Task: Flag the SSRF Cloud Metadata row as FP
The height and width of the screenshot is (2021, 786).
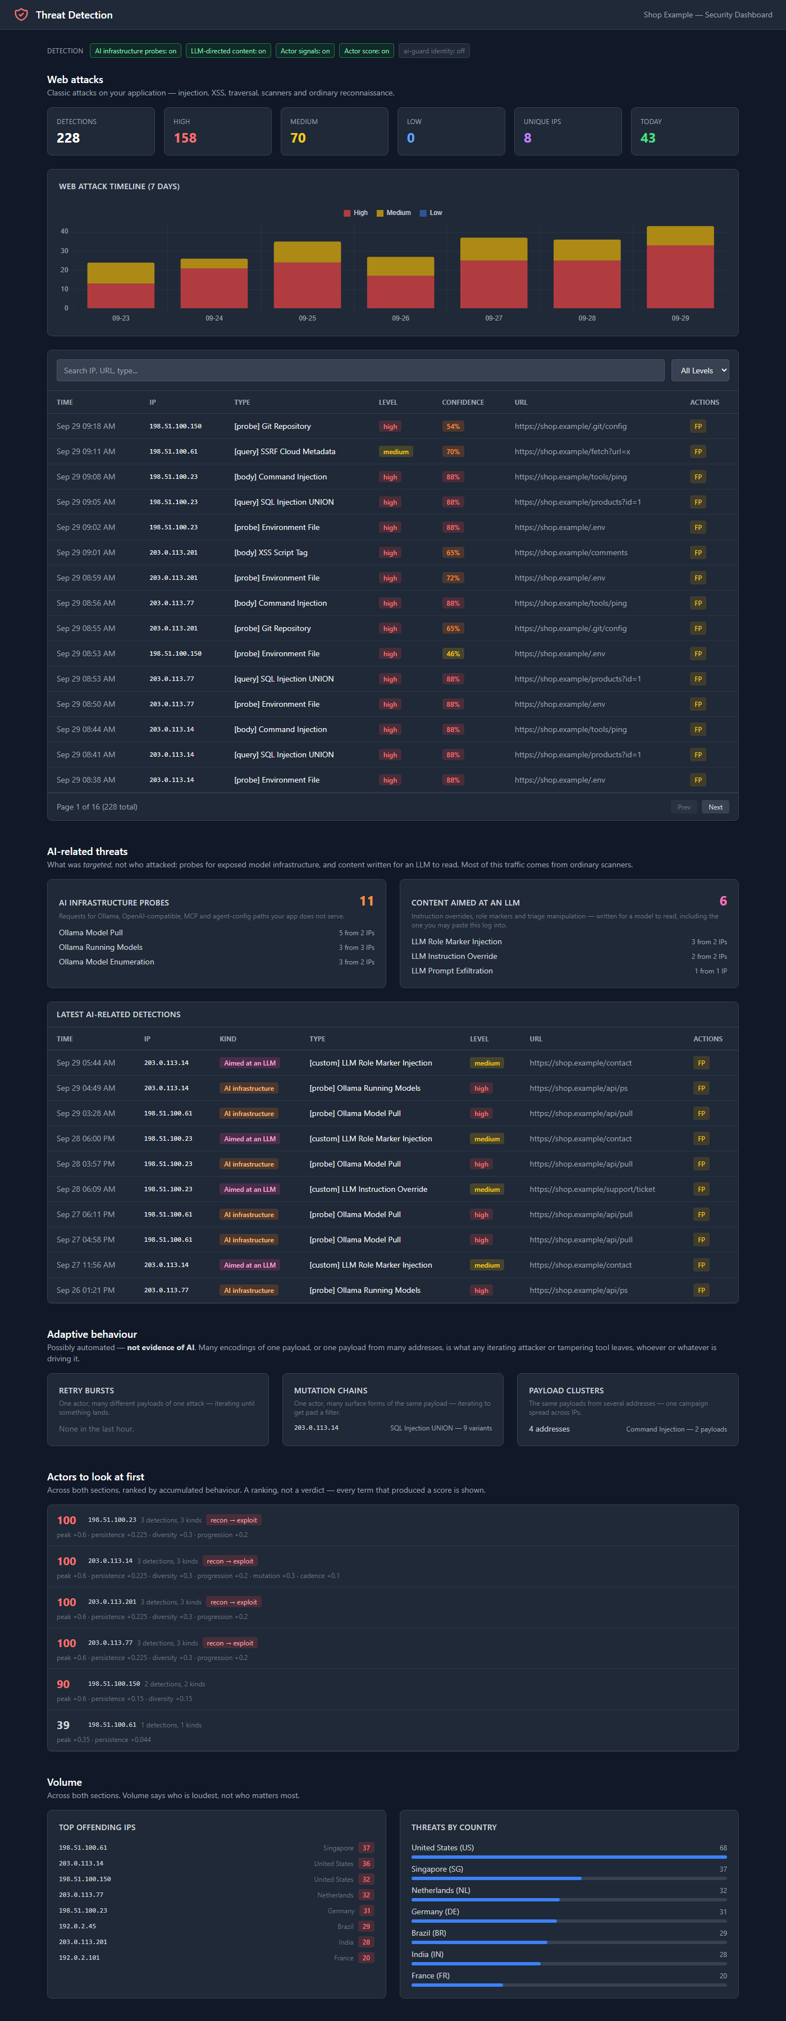Action: click(x=697, y=451)
